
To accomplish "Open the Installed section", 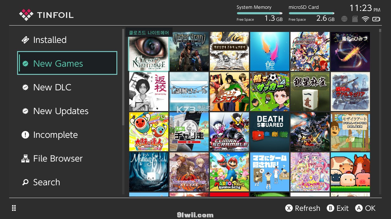I will (x=67, y=40).
